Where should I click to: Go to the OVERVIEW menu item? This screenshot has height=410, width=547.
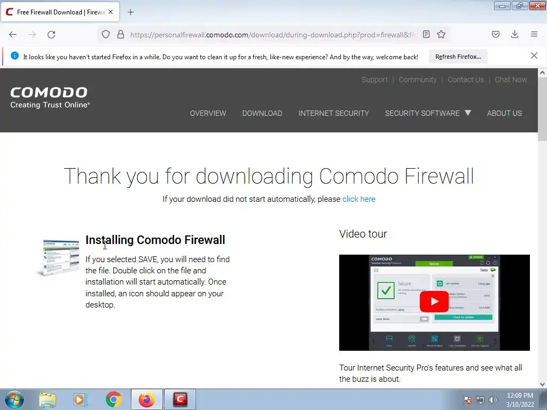pyautogui.click(x=208, y=113)
